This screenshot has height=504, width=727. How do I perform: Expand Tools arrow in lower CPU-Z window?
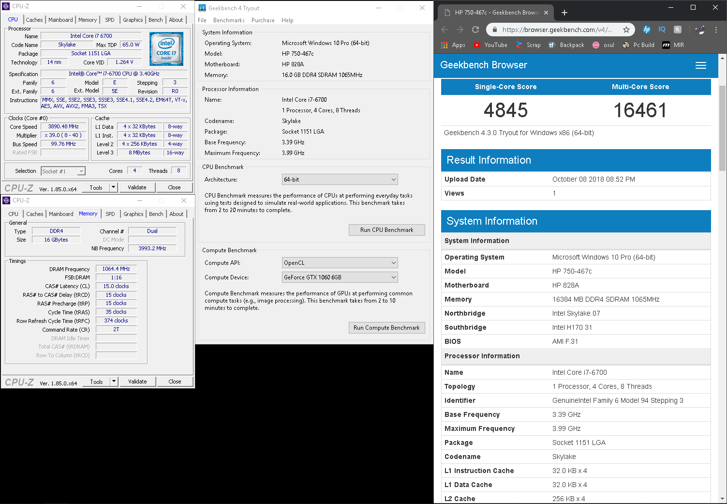(x=114, y=382)
